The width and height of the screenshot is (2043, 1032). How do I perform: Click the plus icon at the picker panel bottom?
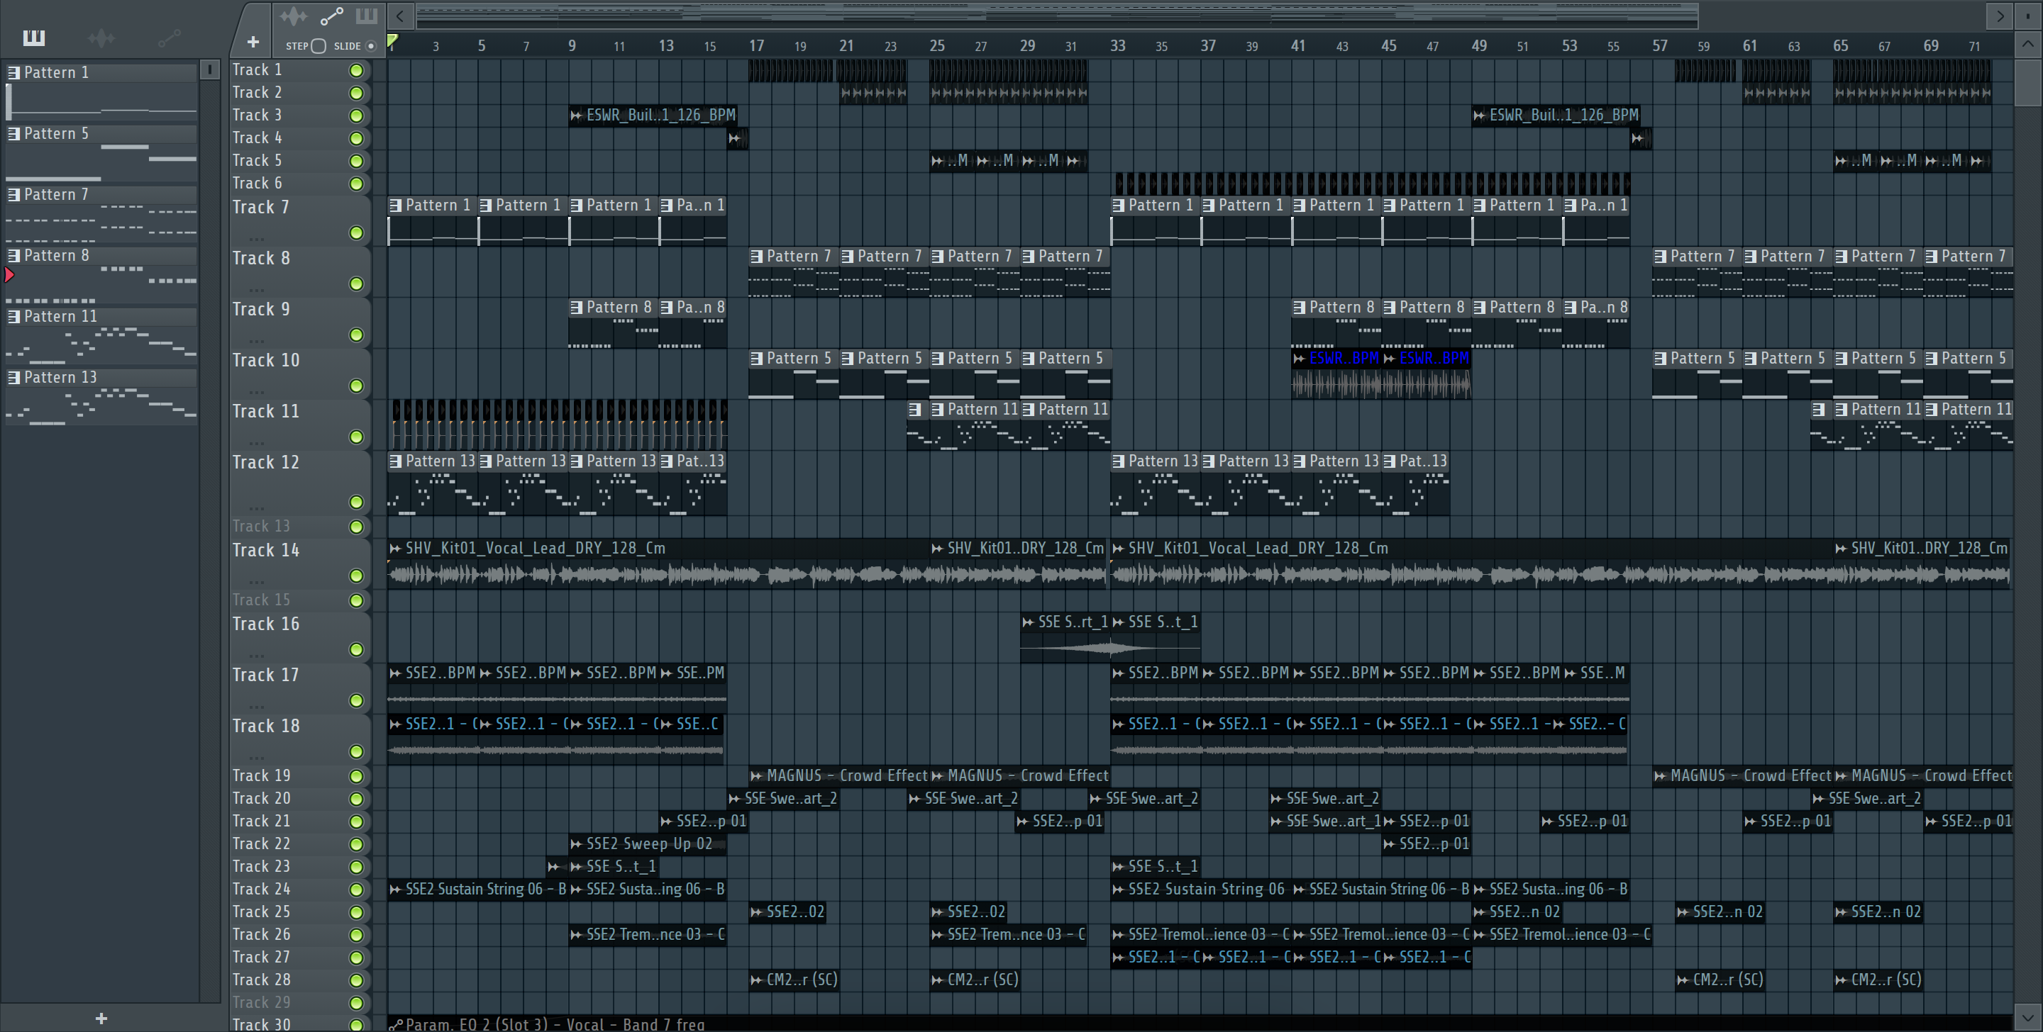(x=101, y=1018)
